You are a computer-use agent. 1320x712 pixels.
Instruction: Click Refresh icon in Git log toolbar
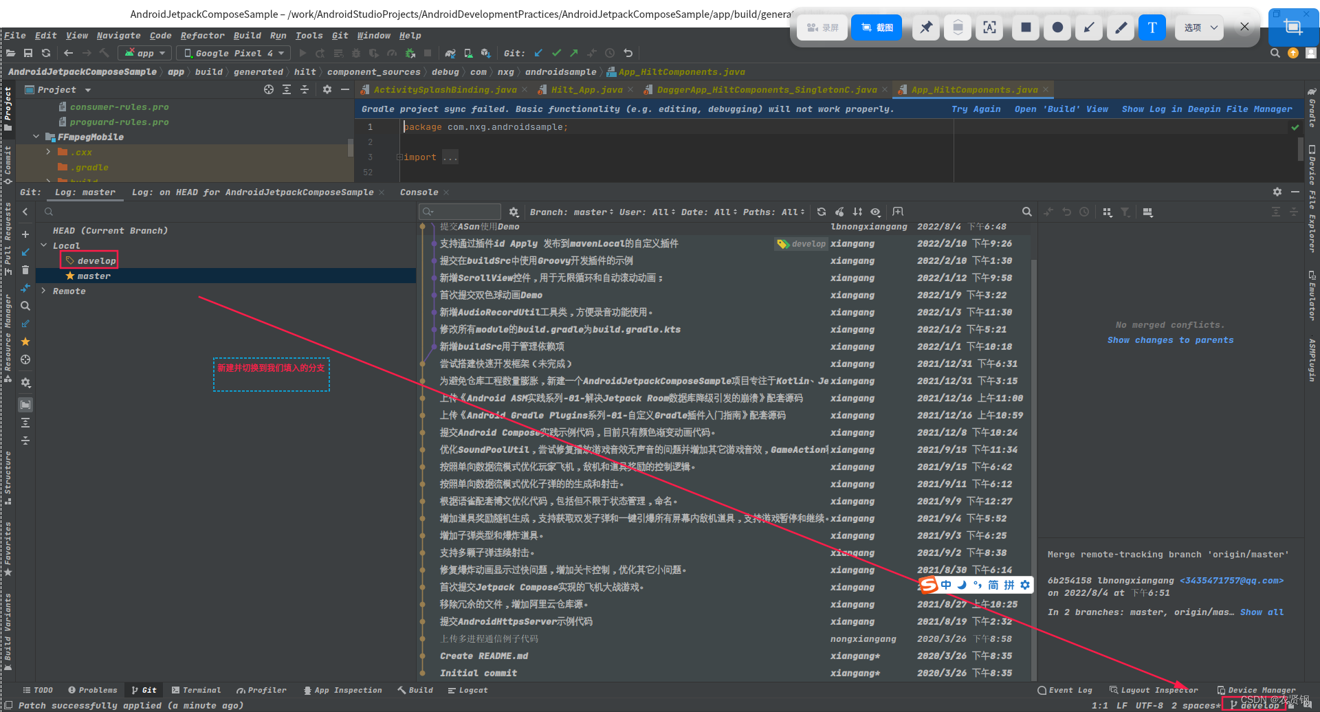coord(822,212)
